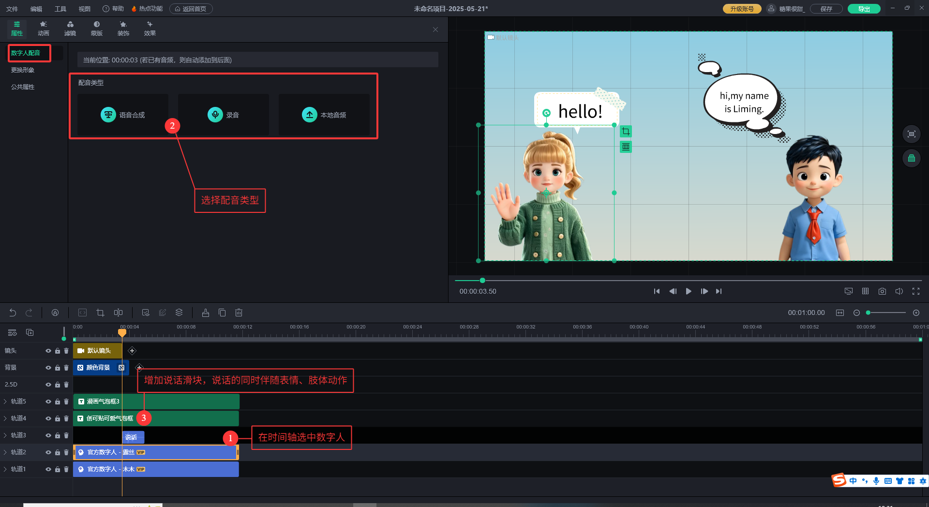Enter fullscreen preview mode
Image resolution: width=929 pixels, height=507 pixels.
915,291
